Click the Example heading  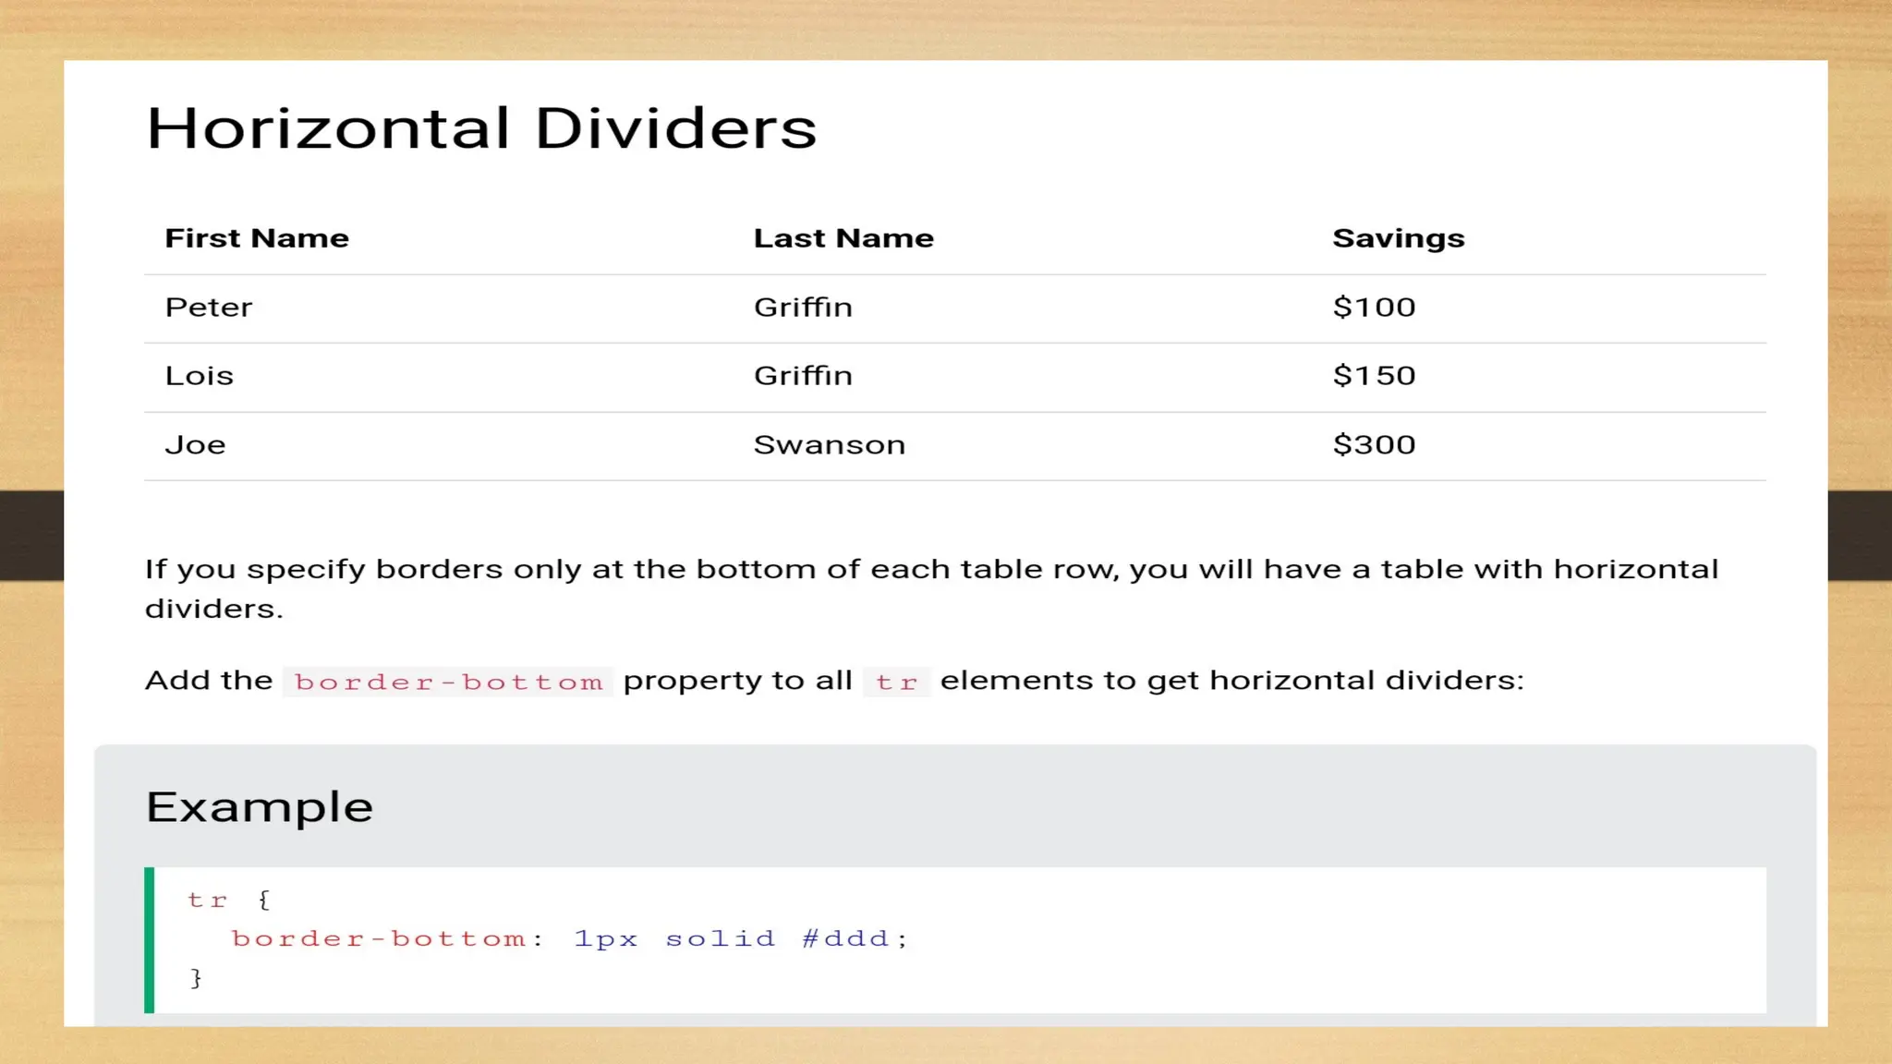coord(260,807)
